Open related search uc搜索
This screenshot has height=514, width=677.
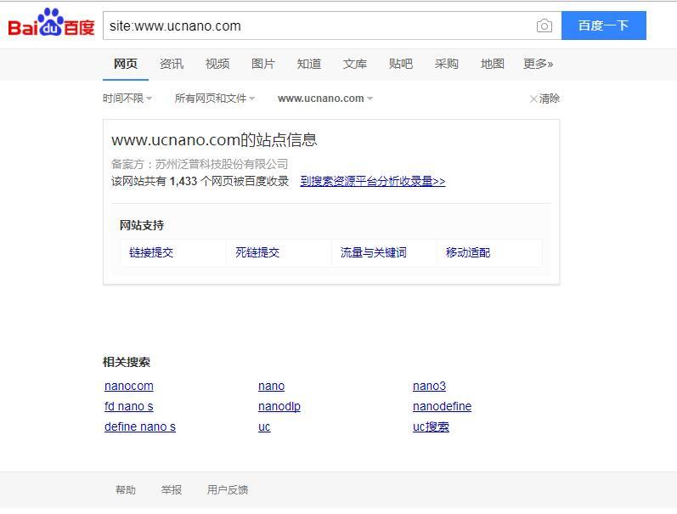pos(431,426)
